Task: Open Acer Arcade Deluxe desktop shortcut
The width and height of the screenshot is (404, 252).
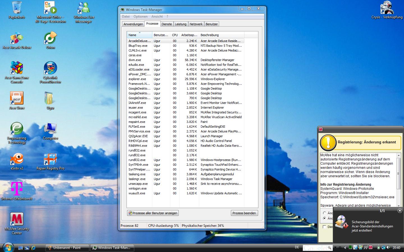Action: coord(17,41)
